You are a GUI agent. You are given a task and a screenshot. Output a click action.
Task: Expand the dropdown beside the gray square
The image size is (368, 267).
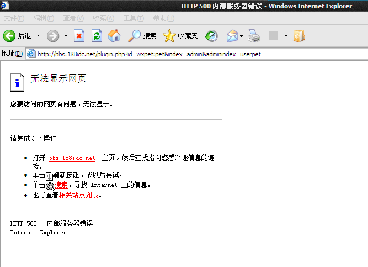click(286, 36)
